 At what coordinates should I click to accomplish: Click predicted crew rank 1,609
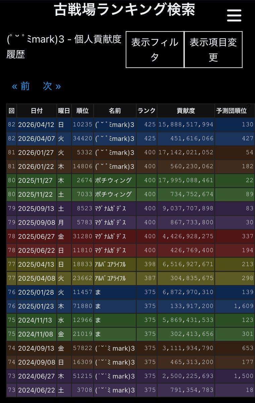pos(243,306)
